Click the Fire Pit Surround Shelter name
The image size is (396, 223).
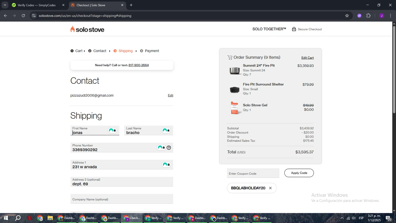click(263, 84)
